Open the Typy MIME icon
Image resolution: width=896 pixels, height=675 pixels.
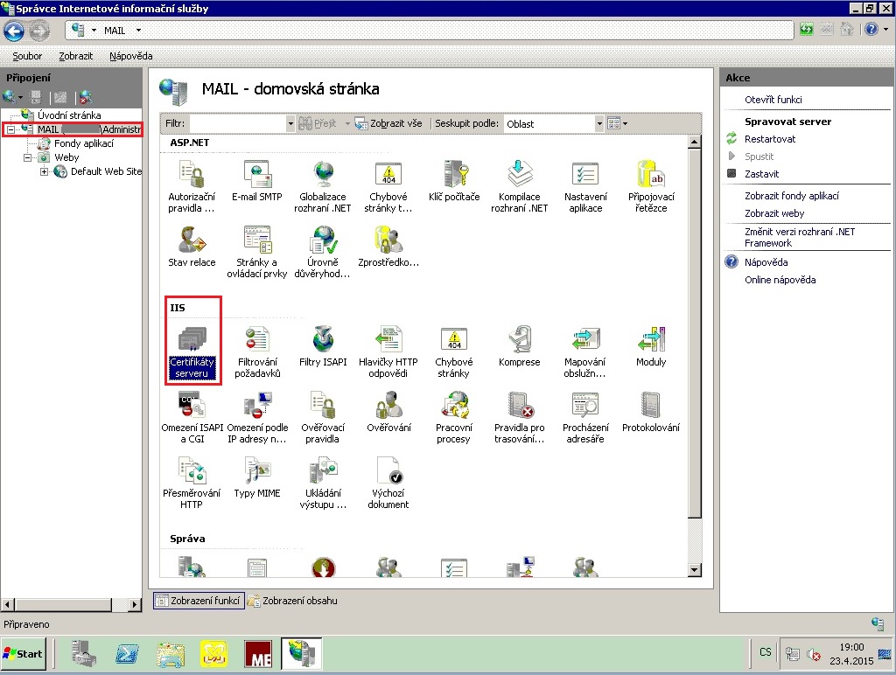pos(256,472)
